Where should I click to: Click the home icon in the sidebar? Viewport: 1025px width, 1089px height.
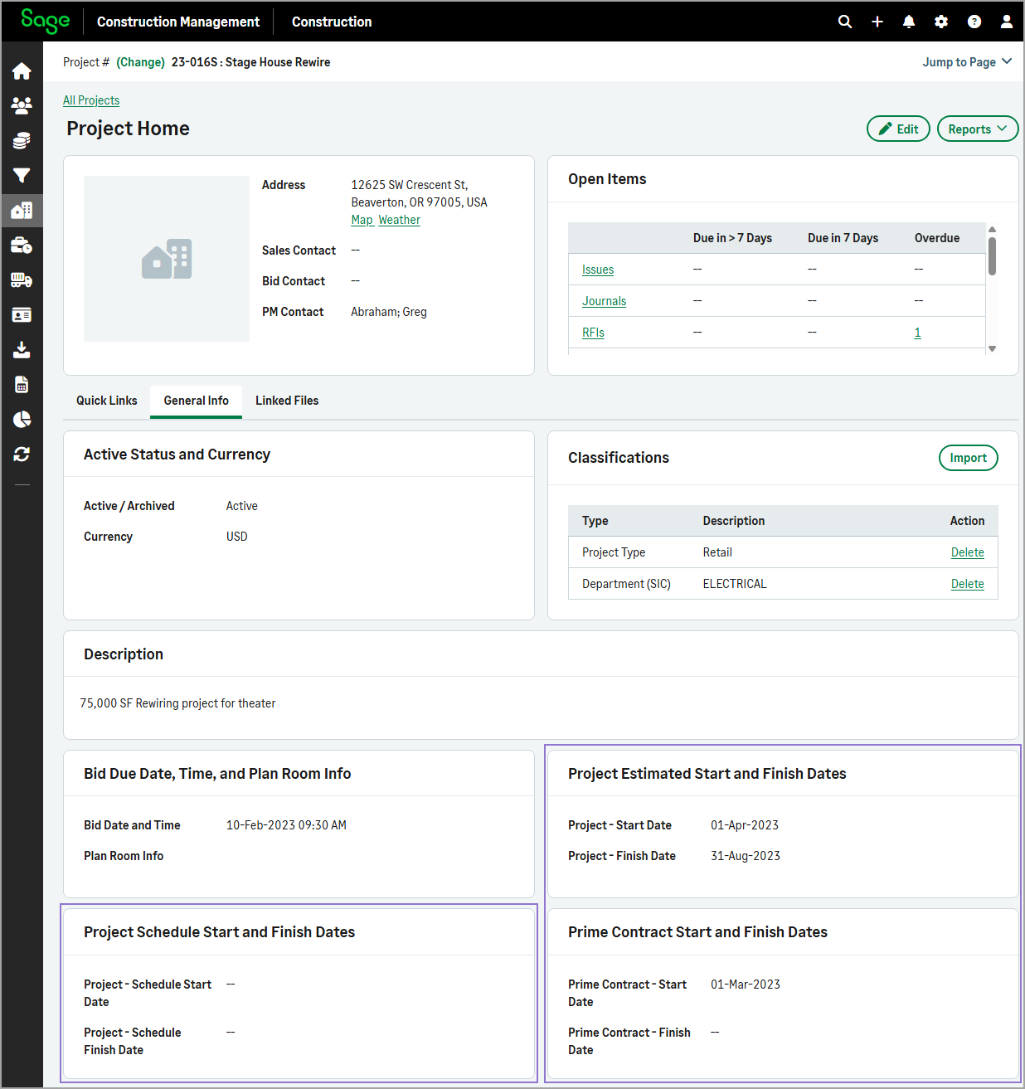(x=22, y=71)
